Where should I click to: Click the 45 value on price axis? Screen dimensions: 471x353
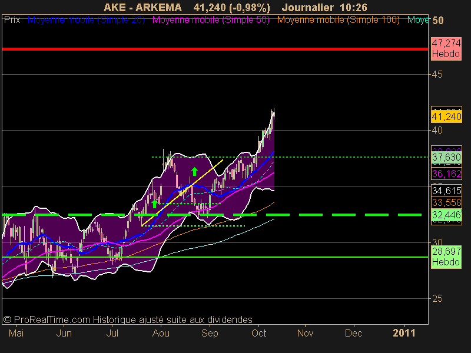point(437,74)
